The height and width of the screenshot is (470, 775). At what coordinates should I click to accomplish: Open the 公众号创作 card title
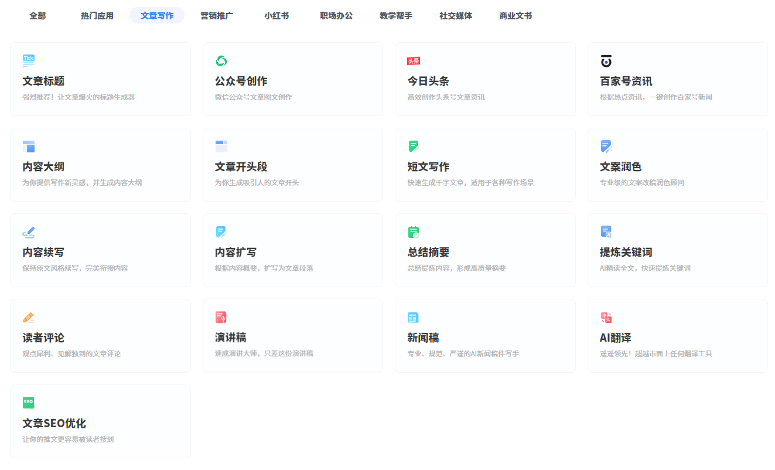[241, 81]
